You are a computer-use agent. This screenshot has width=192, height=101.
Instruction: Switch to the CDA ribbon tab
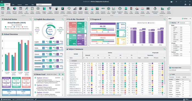13,5
